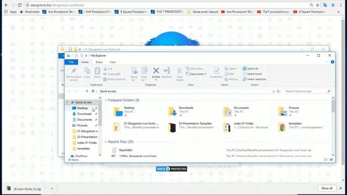This screenshot has width=347, height=195.
Task: Click the Open command in ribbon
Action: click(x=232, y=69)
